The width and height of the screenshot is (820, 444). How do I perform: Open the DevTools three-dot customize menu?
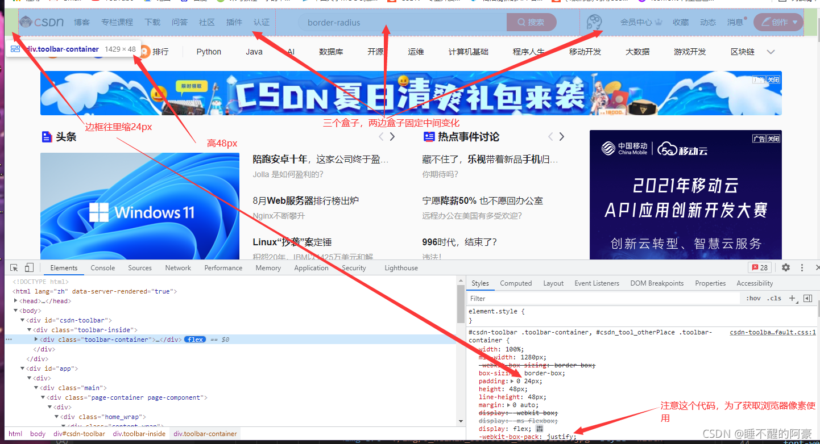coord(802,267)
